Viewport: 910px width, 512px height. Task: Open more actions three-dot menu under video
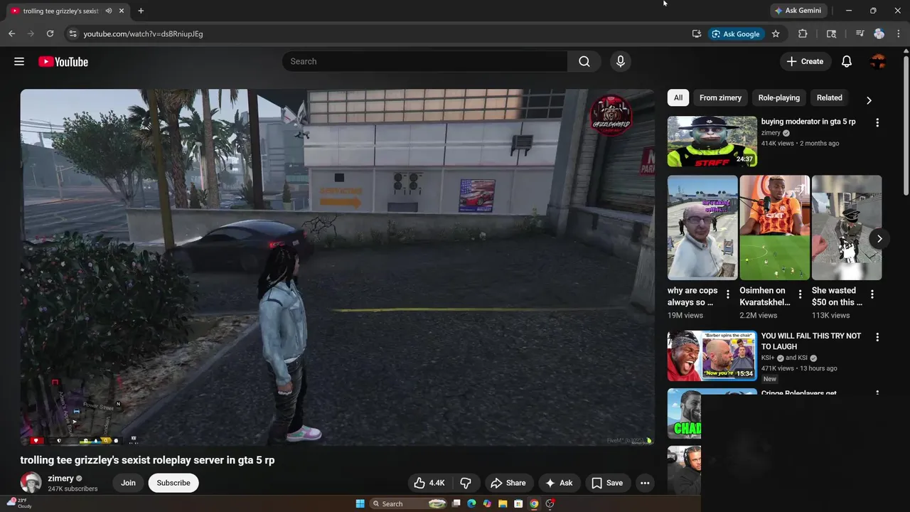645,483
